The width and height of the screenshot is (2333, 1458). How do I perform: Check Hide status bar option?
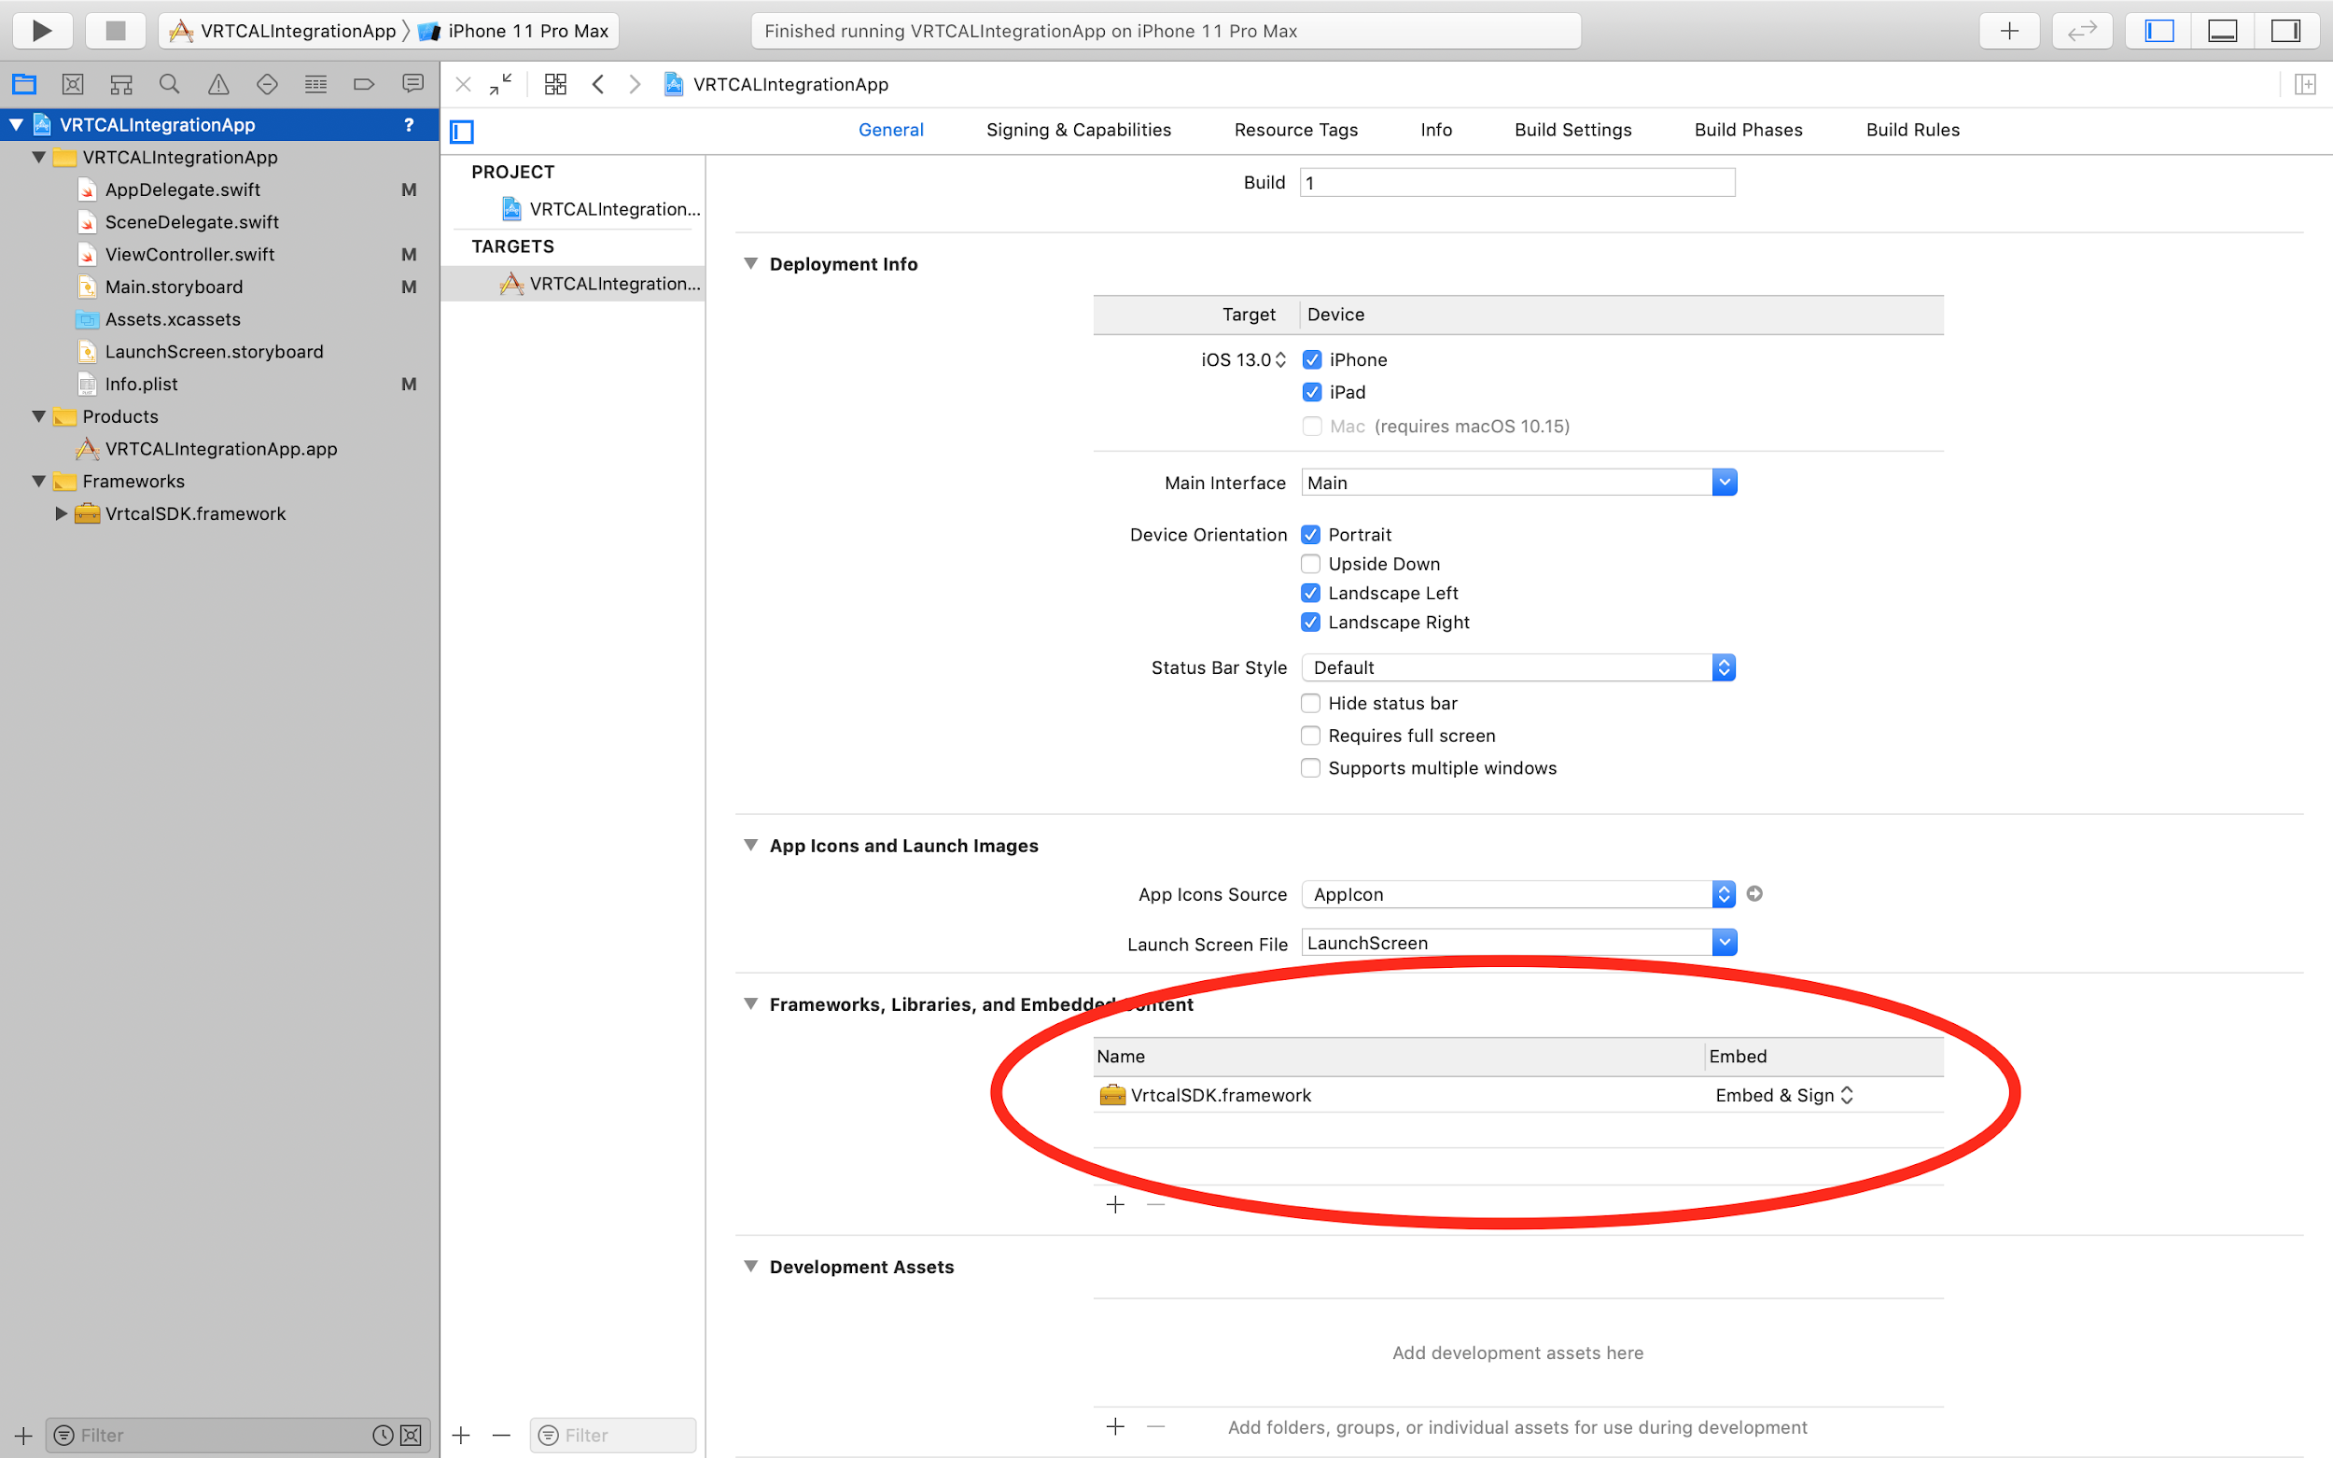tap(1310, 703)
